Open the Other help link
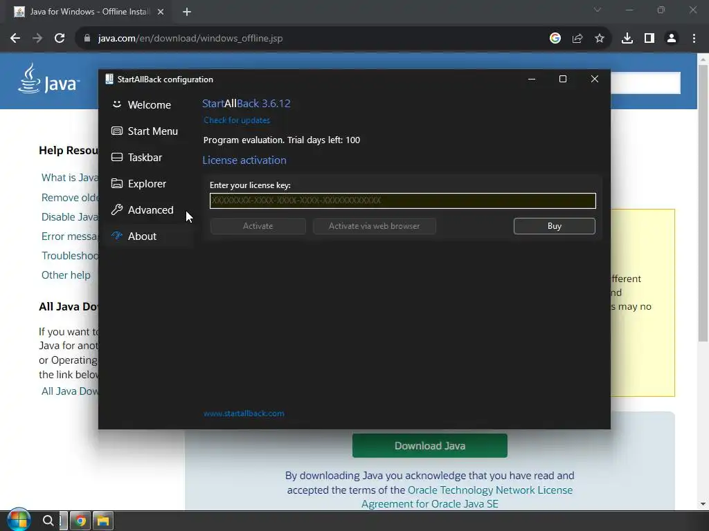709x531 pixels. point(66,275)
